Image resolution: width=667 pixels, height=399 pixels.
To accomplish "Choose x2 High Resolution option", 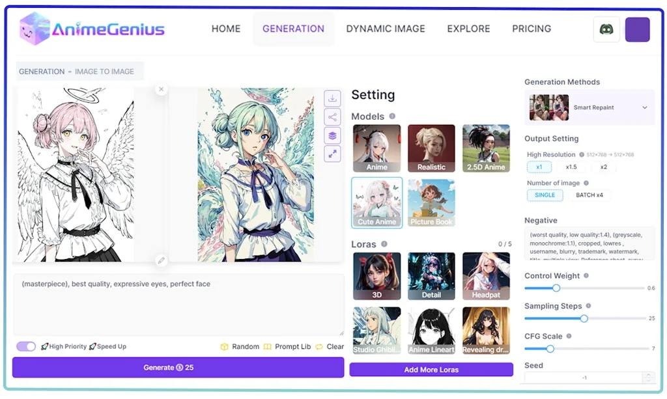I will click(x=603, y=167).
